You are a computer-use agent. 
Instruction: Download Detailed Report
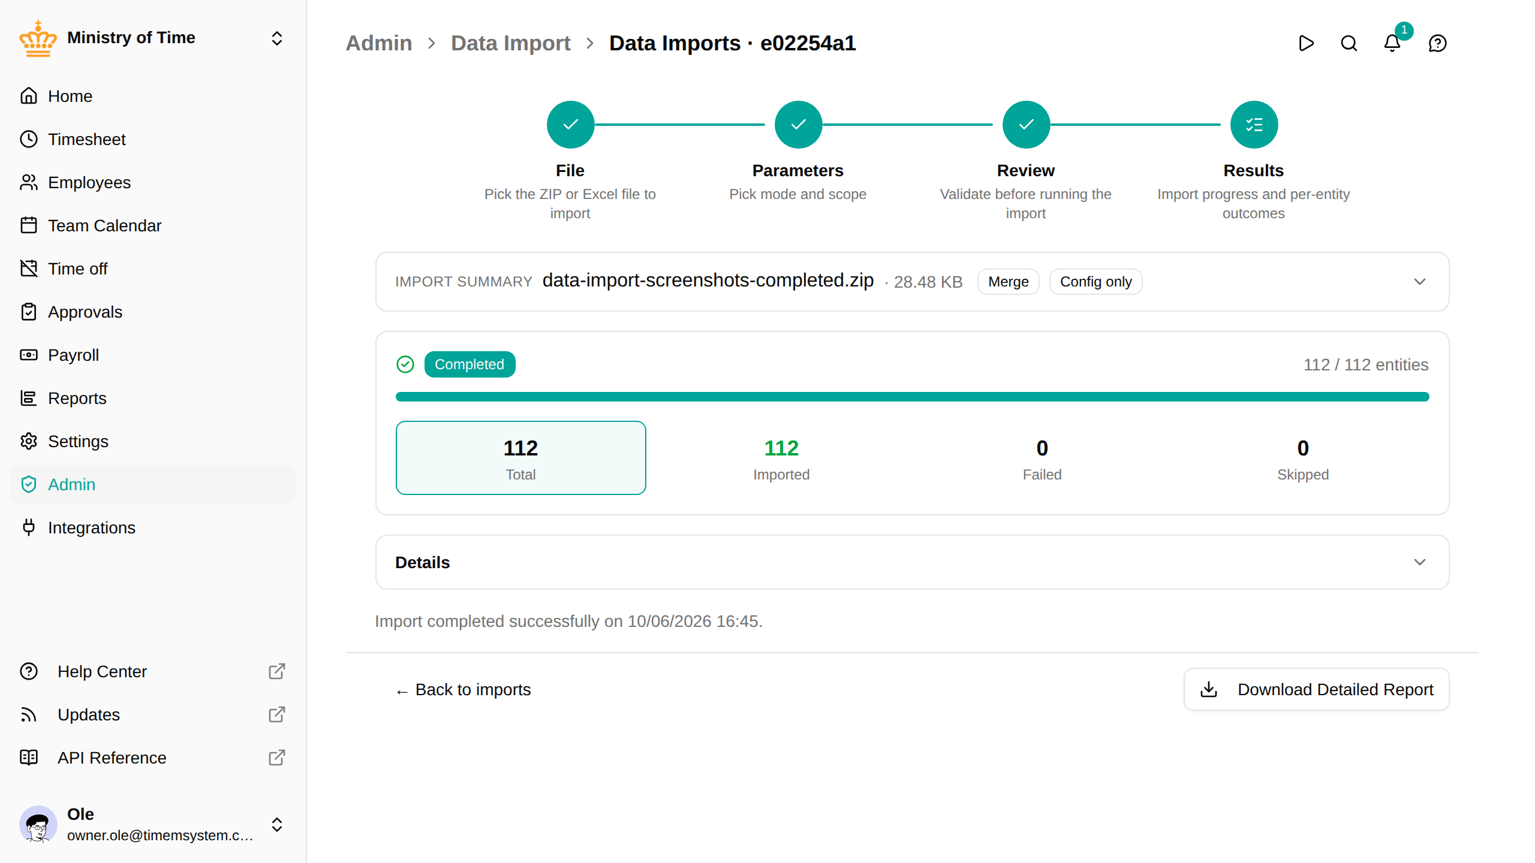point(1317,689)
